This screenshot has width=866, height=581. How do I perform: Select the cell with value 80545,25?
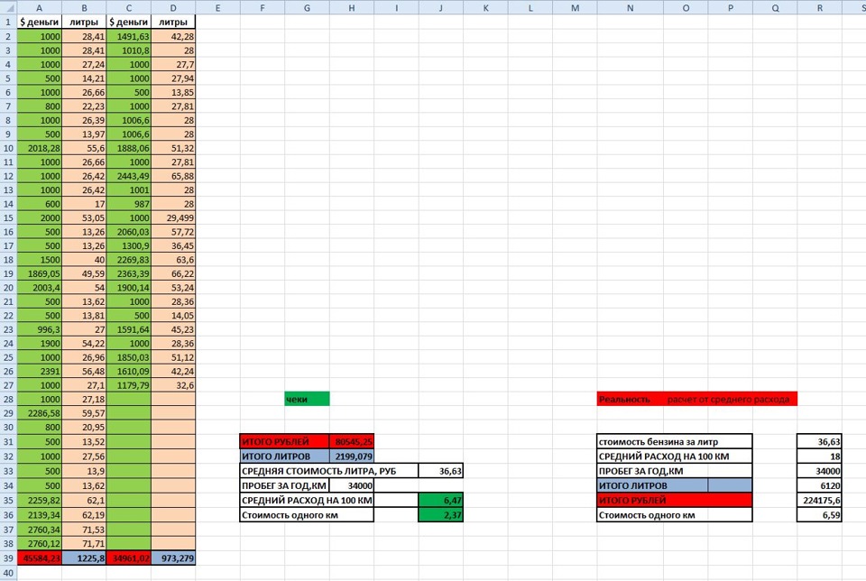(x=351, y=441)
